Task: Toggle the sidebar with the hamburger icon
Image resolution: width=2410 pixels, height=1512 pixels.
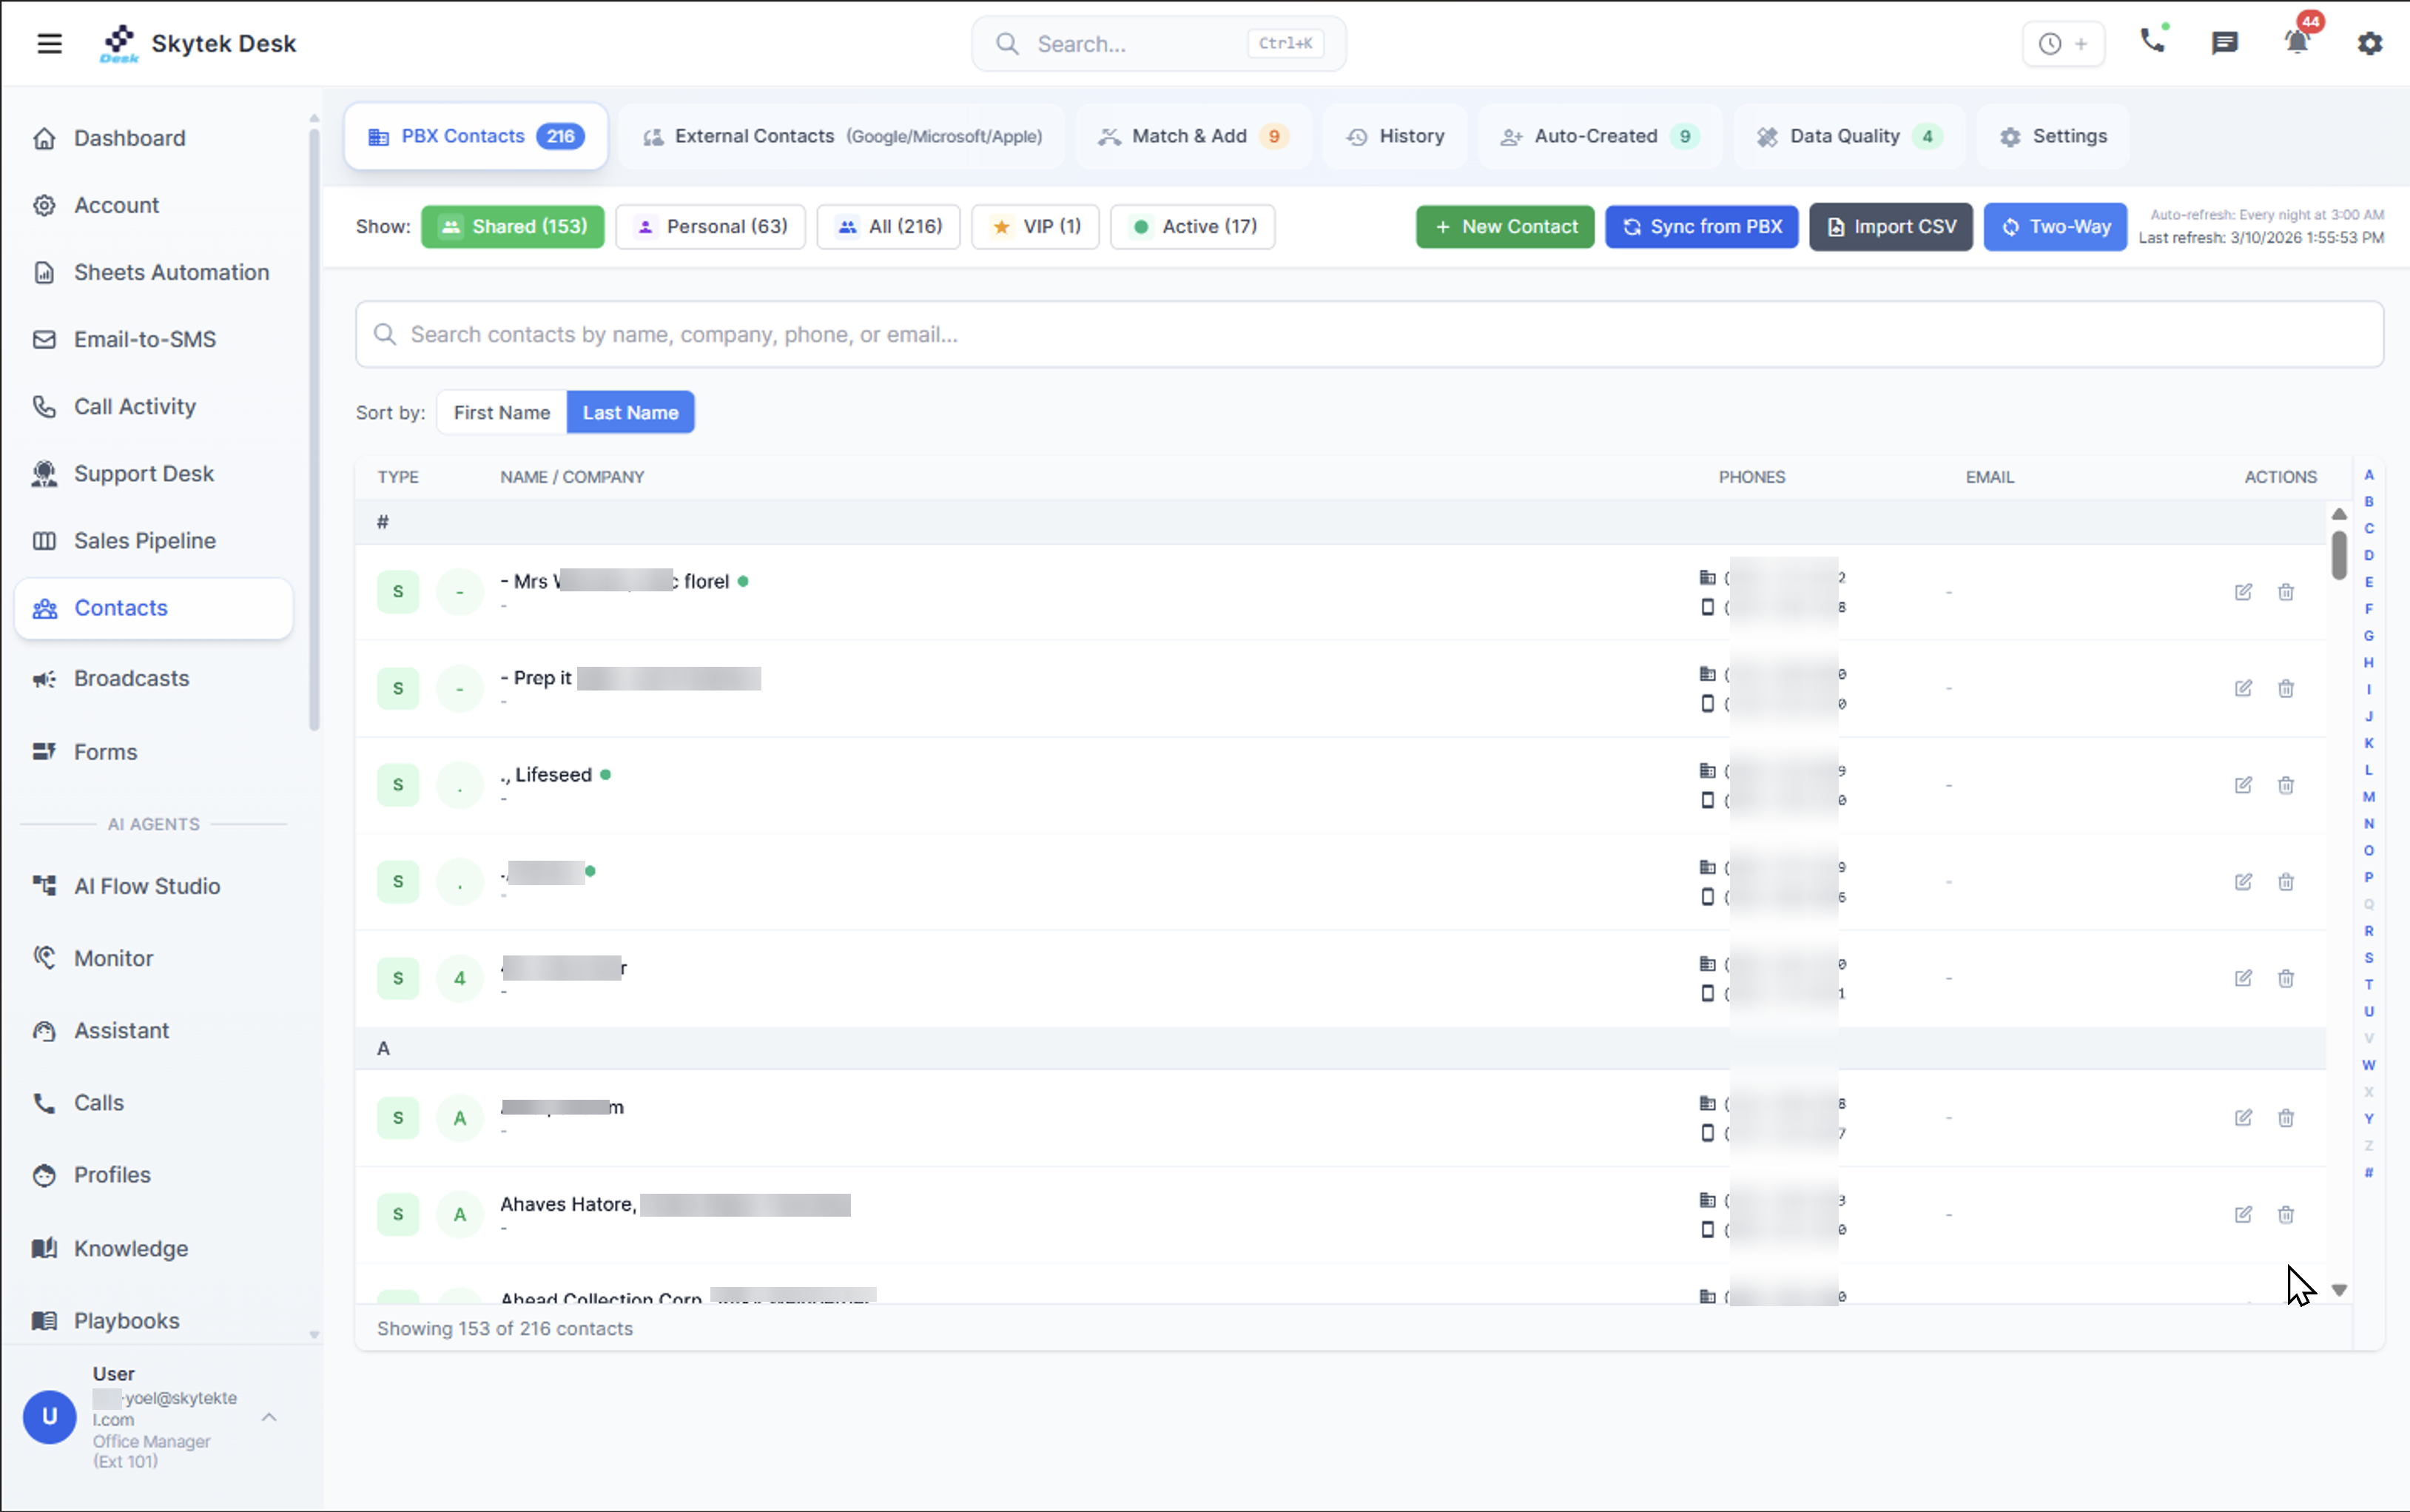Action: [x=49, y=43]
